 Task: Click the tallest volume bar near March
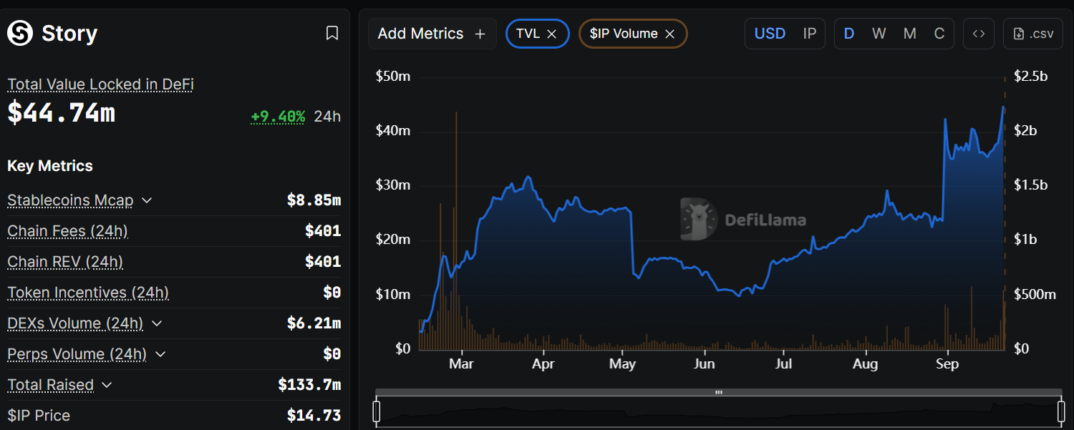click(x=456, y=230)
